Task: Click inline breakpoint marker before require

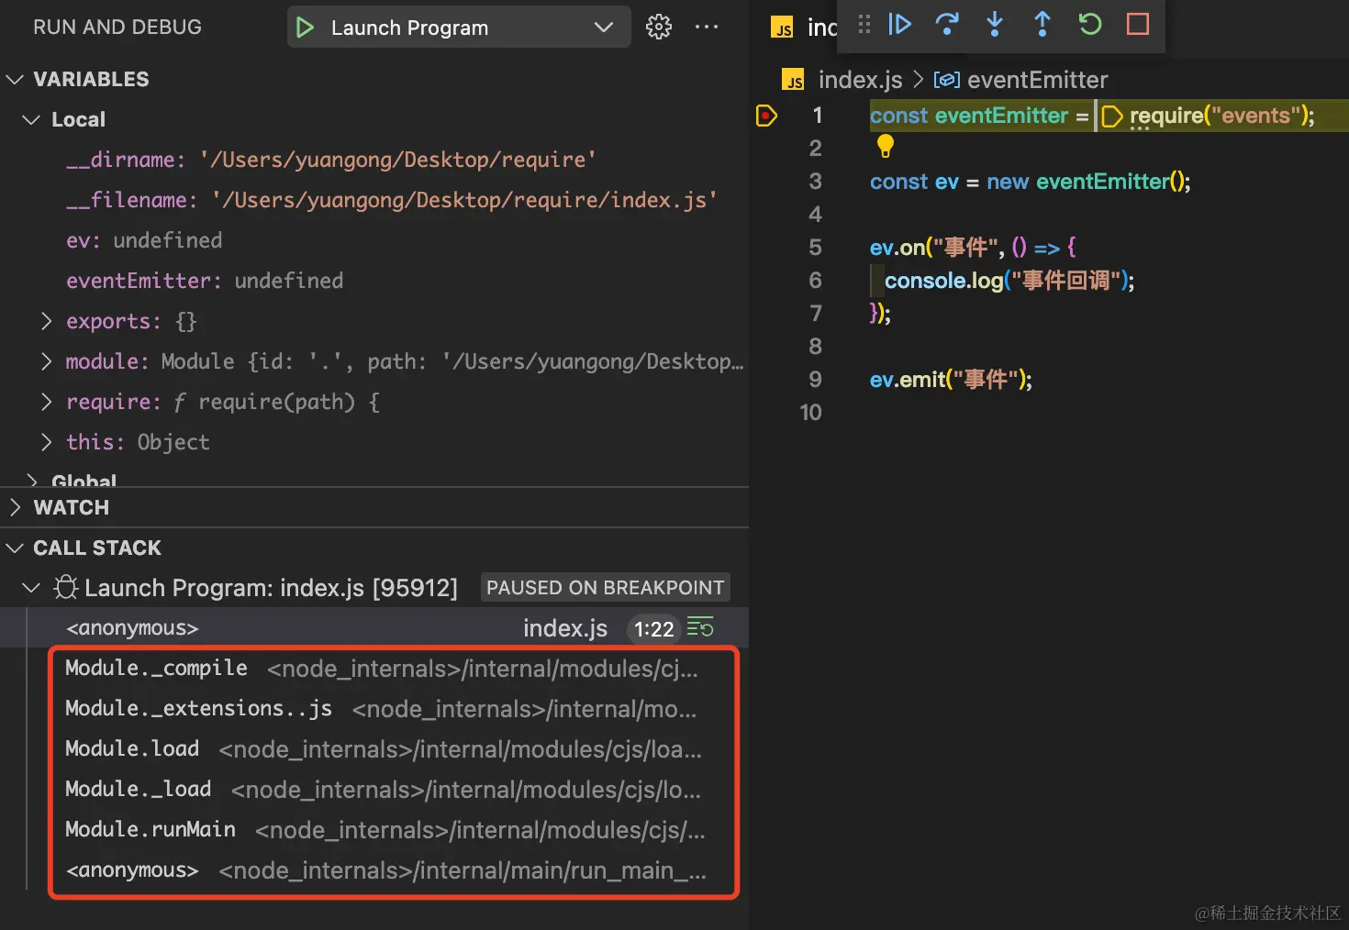Action: (1111, 116)
